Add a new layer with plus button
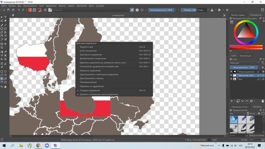The width and height of the screenshot is (265, 149). pyautogui.click(x=231, y=101)
